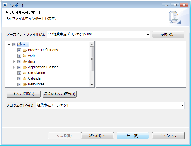Image resolution: width=191 pixels, height=146 pixels.
Task: Click the 次へ(N) > button
Action: coord(97,136)
